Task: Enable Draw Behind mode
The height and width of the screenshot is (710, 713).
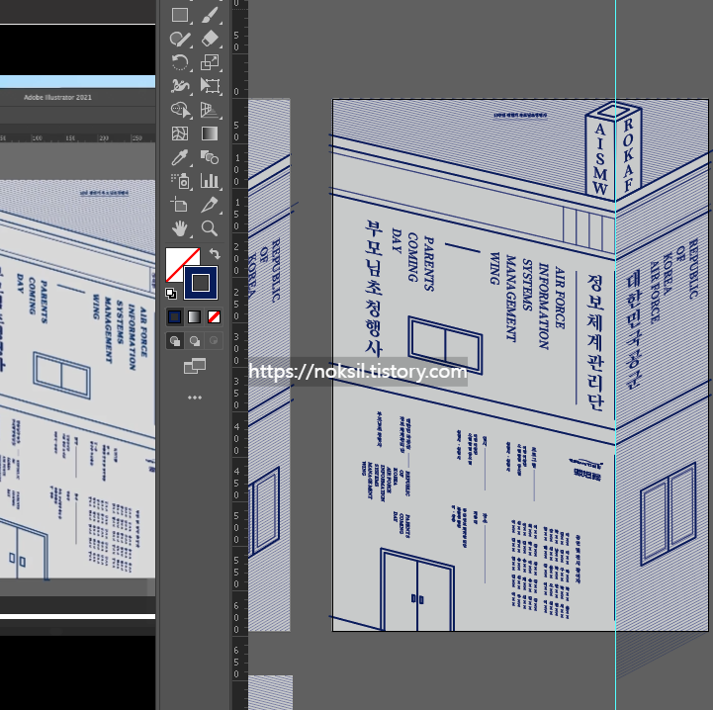Action: coord(195,341)
